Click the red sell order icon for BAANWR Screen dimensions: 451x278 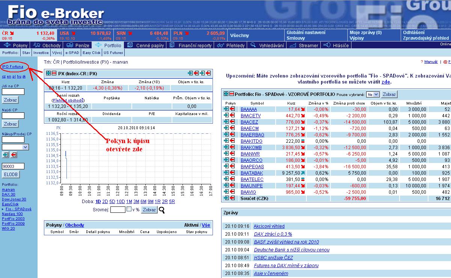(232, 154)
